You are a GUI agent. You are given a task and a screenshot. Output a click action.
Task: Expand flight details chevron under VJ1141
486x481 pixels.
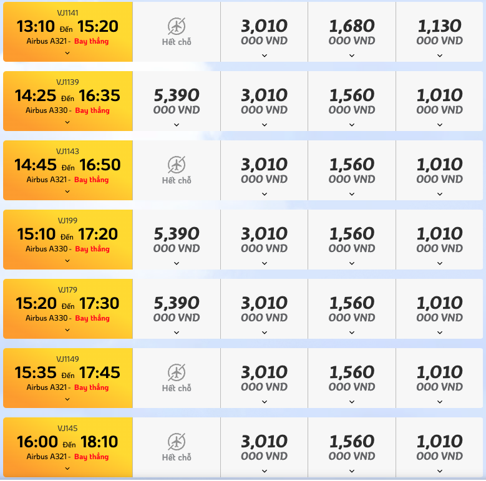coord(67,53)
